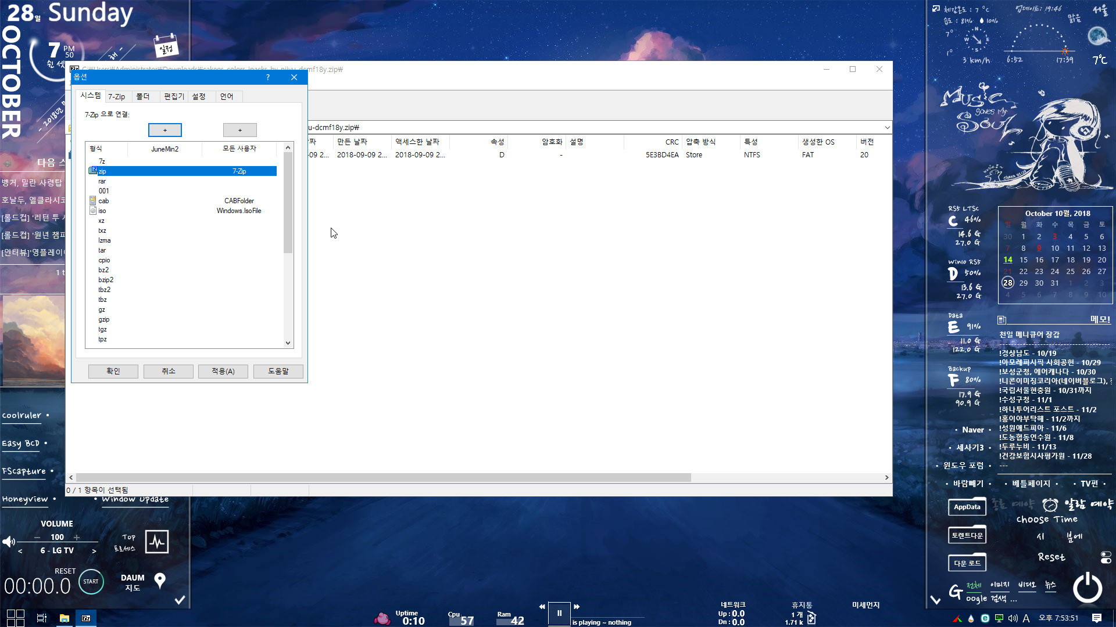The height and width of the screenshot is (627, 1116).
Task: Switch to the 설정 tab
Action: tap(199, 96)
